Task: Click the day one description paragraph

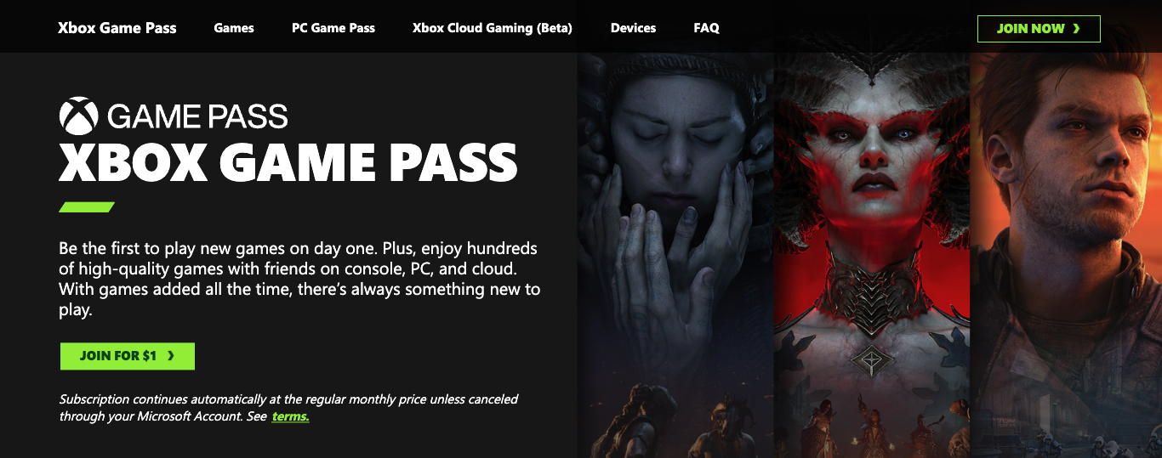Action: click(299, 280)
